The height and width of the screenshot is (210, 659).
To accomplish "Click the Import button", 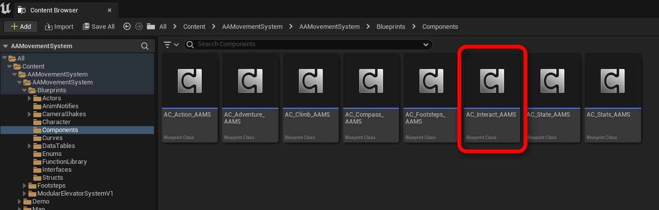I will 59,26.
